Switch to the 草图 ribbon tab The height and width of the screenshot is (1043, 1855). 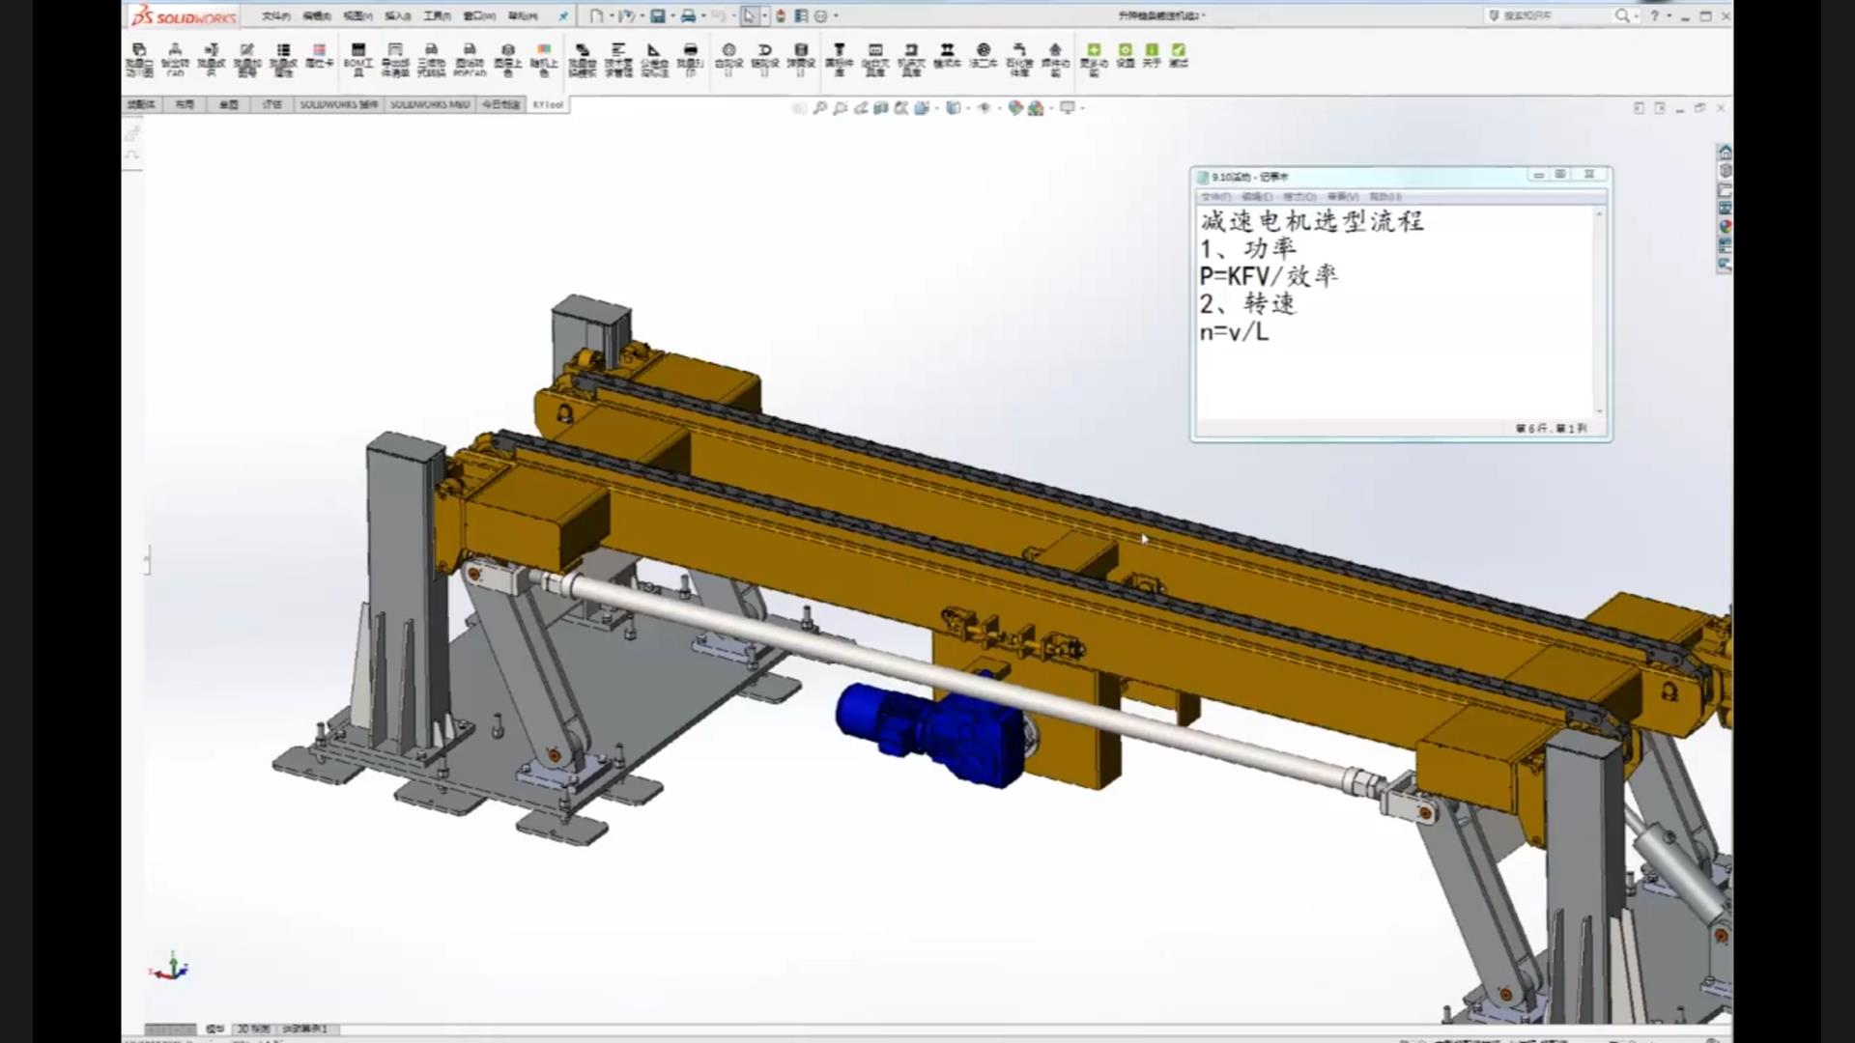[x=228, y=104]
